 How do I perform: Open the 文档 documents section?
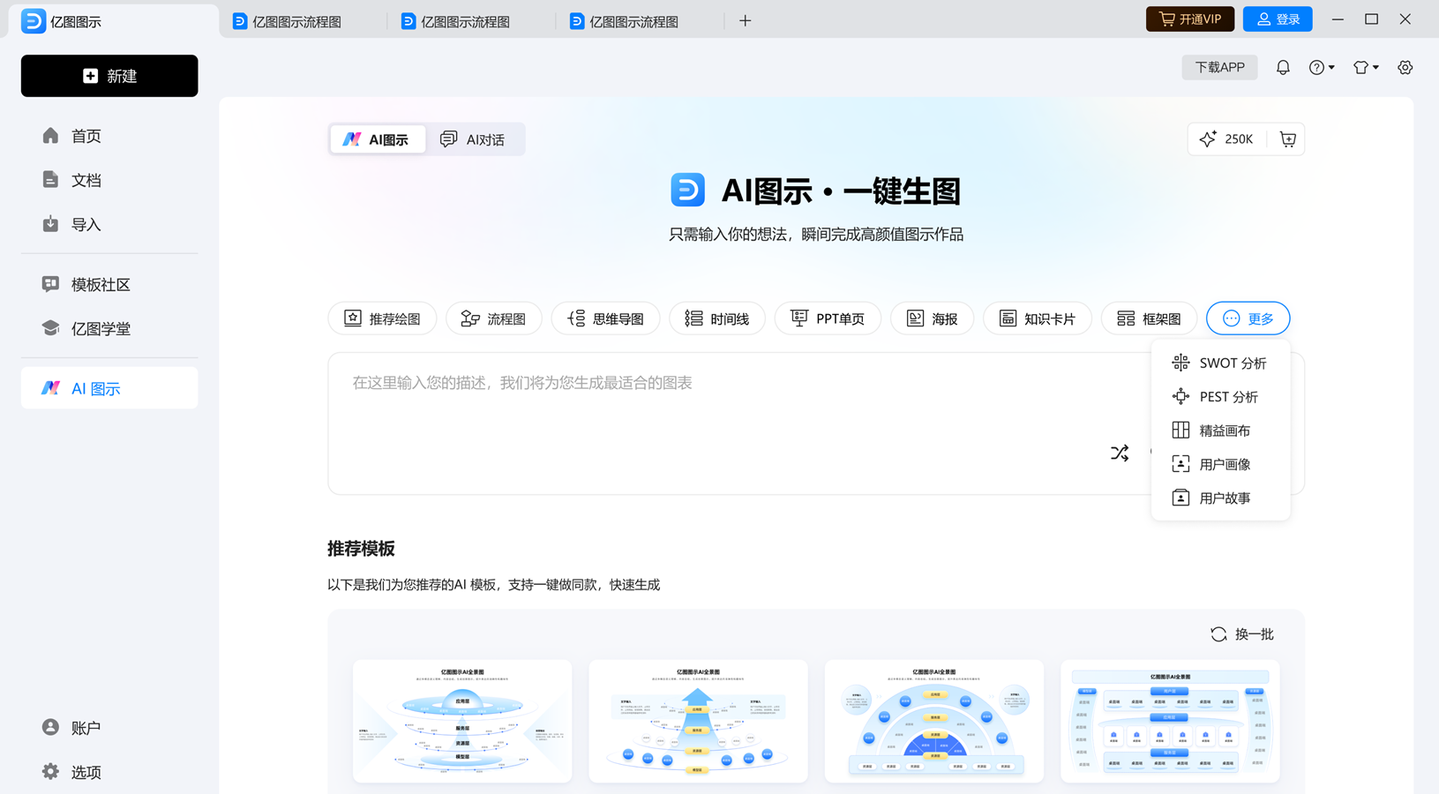pos(50,179)
